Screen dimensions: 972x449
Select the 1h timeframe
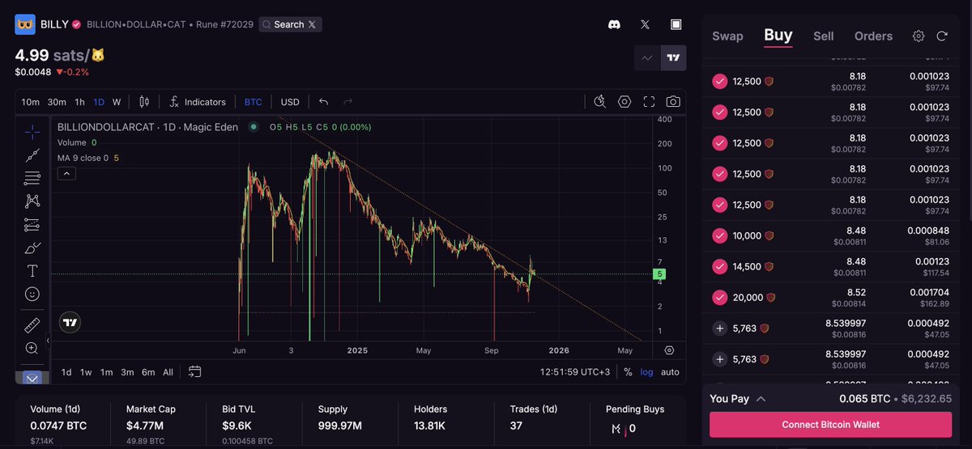79,102
